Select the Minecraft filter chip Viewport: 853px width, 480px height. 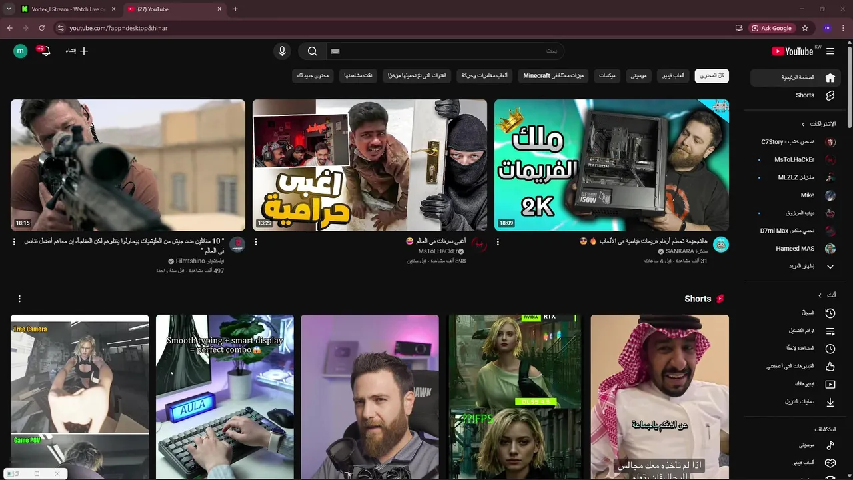(554, 76)
